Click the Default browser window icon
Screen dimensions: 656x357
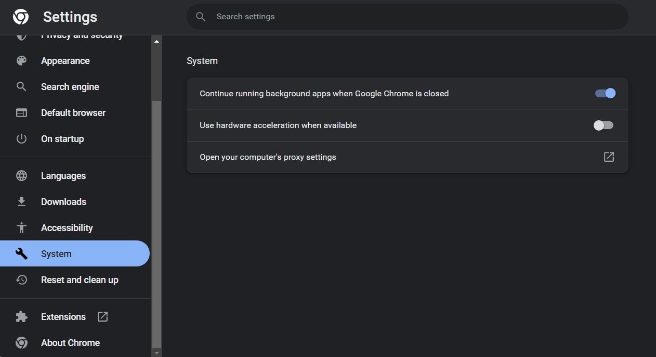21,113
